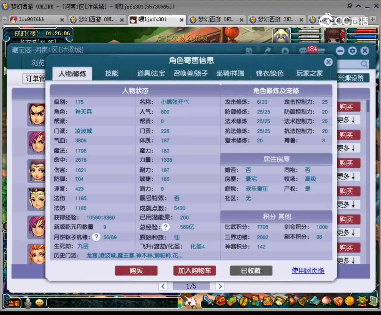Toggle the 已收藏 favorite button

click(x=251, y=271)
